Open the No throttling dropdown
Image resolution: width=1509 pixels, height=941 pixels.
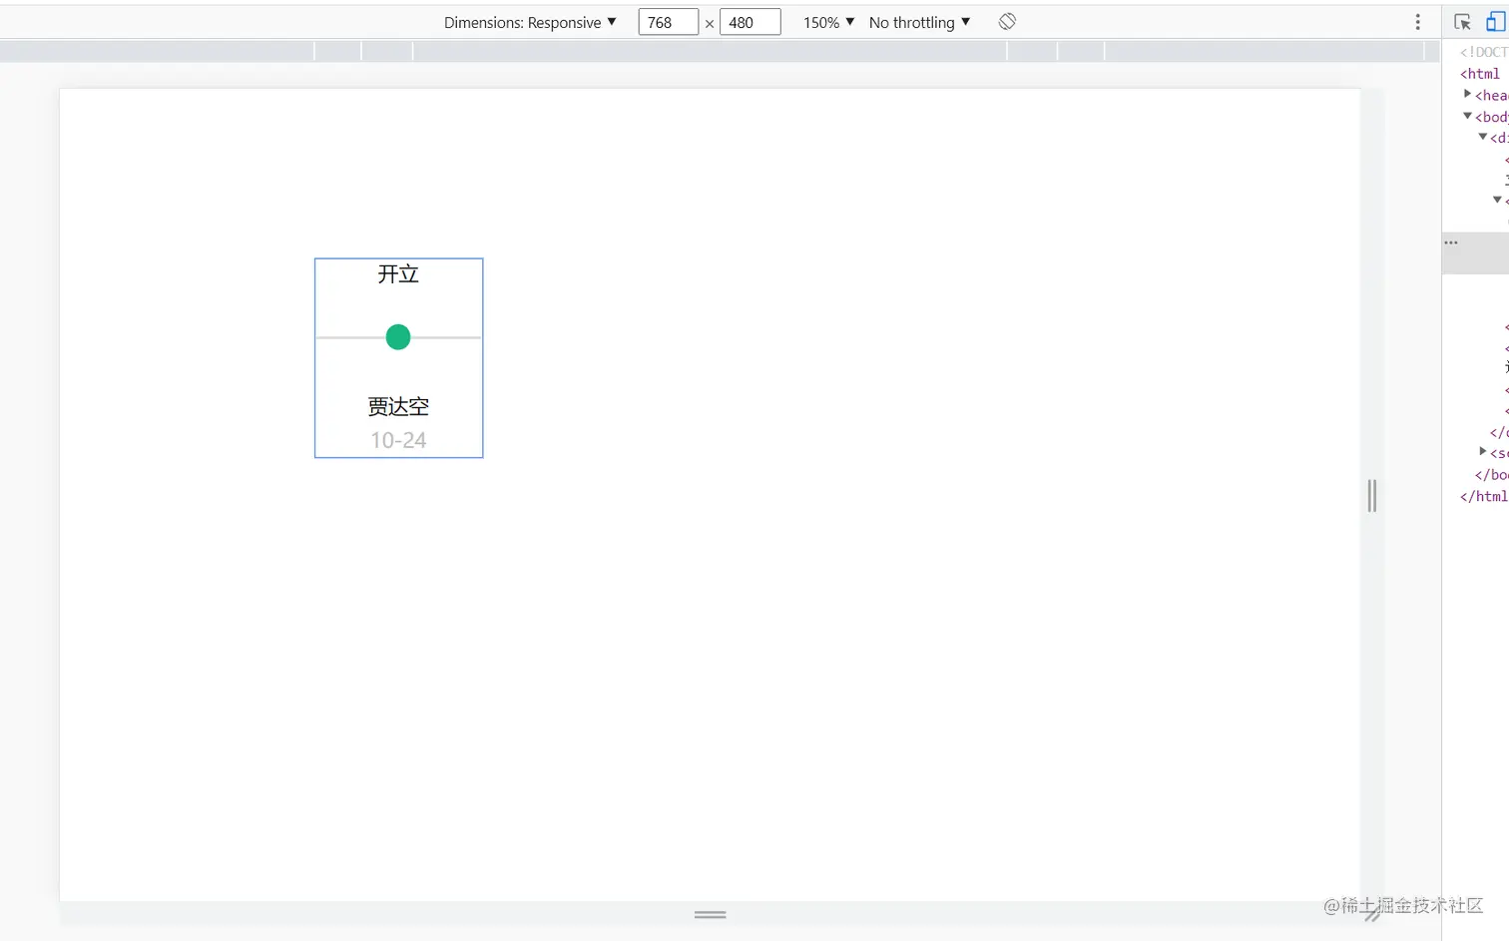(918, 21)
